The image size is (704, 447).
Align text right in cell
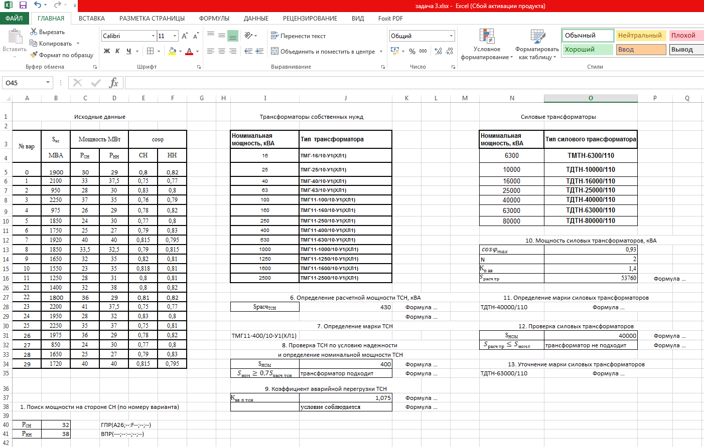click(x=232, y=51)
